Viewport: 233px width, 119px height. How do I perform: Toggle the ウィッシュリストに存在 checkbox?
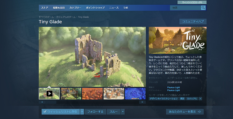coord(45,111)
